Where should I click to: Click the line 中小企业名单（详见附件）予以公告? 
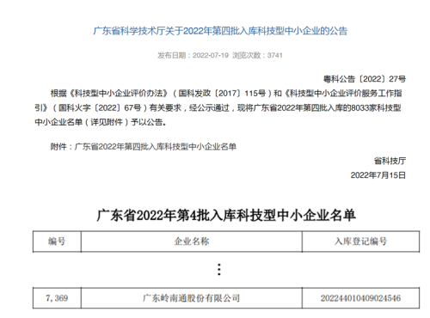101,122
